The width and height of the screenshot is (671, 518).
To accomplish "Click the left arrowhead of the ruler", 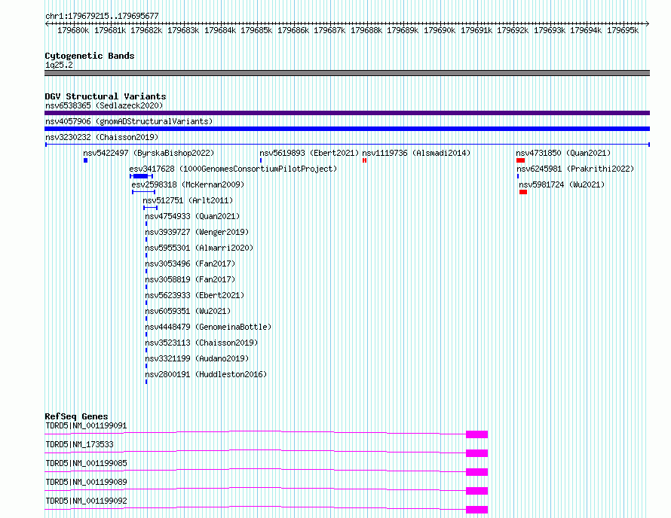I will click(47, 24).
